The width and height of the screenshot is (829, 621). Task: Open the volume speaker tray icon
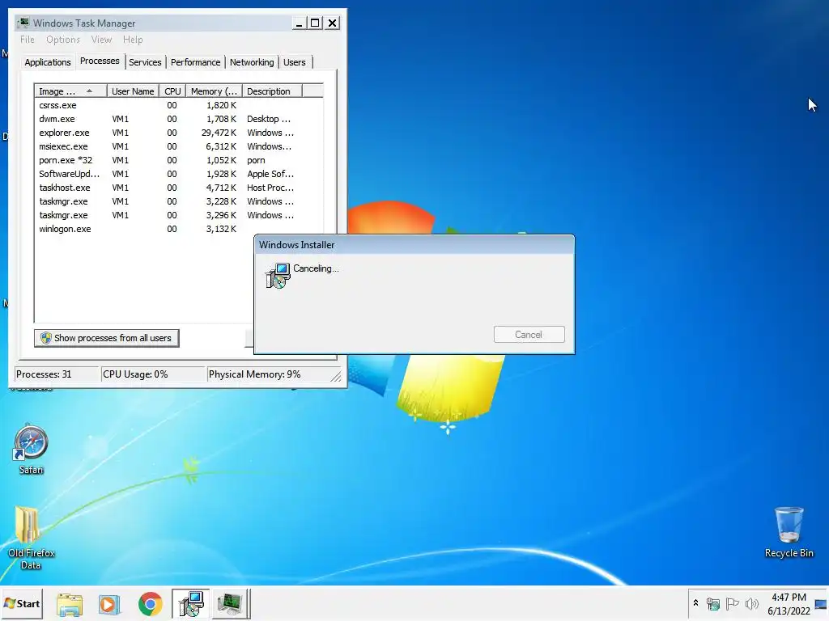click(751, 603)
